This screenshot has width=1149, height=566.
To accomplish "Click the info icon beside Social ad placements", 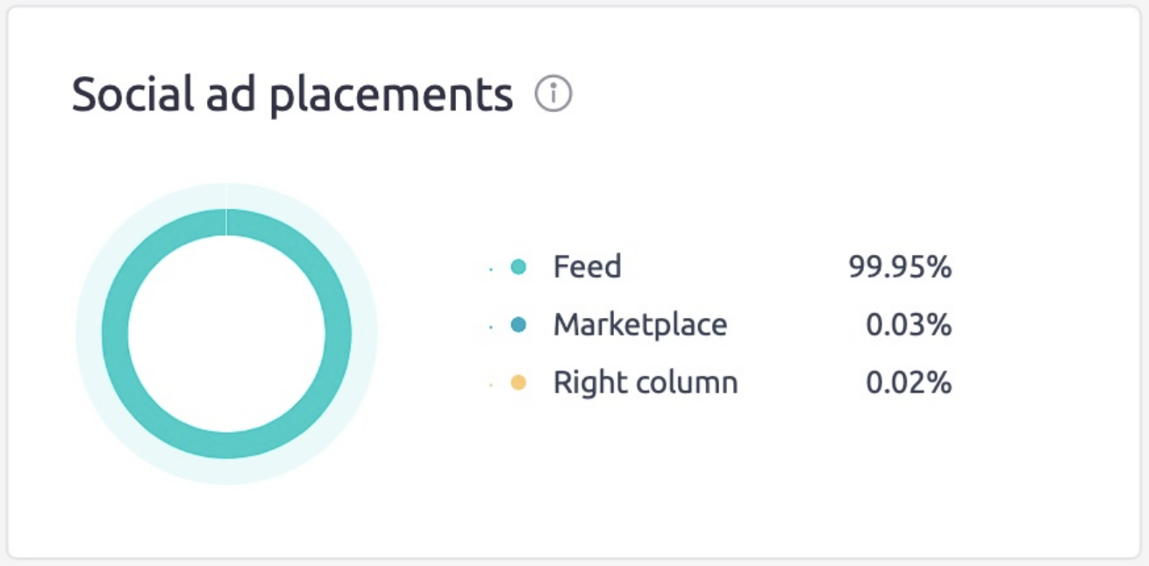I will click(x=553, y=94).
